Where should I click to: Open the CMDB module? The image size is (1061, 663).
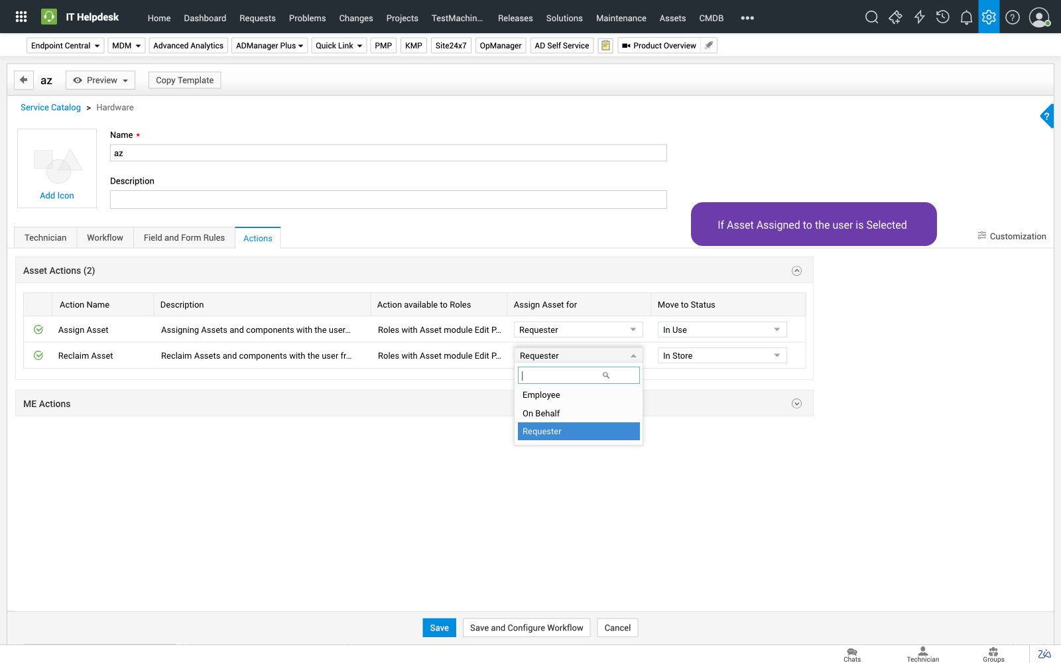tap(711, 18)
